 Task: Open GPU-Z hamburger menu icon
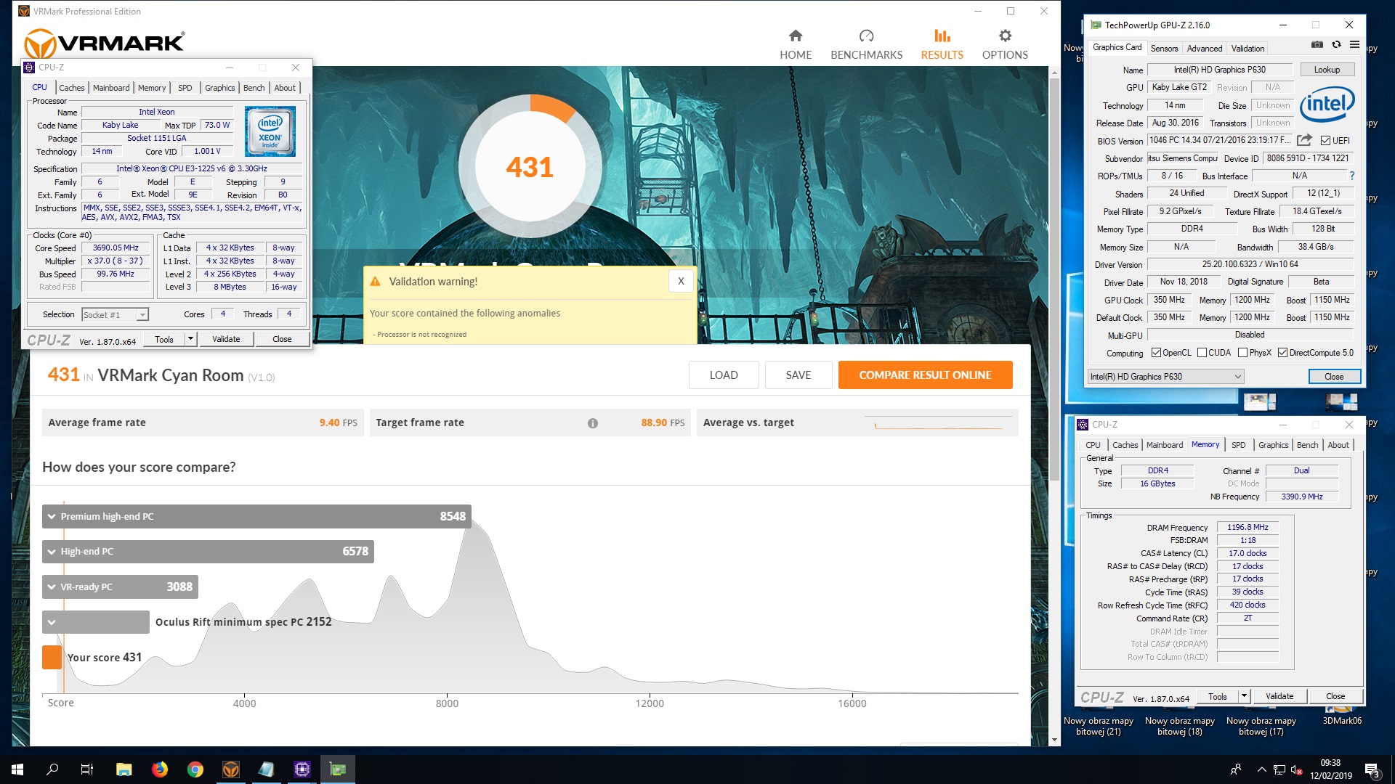[x=1354, y=44]
